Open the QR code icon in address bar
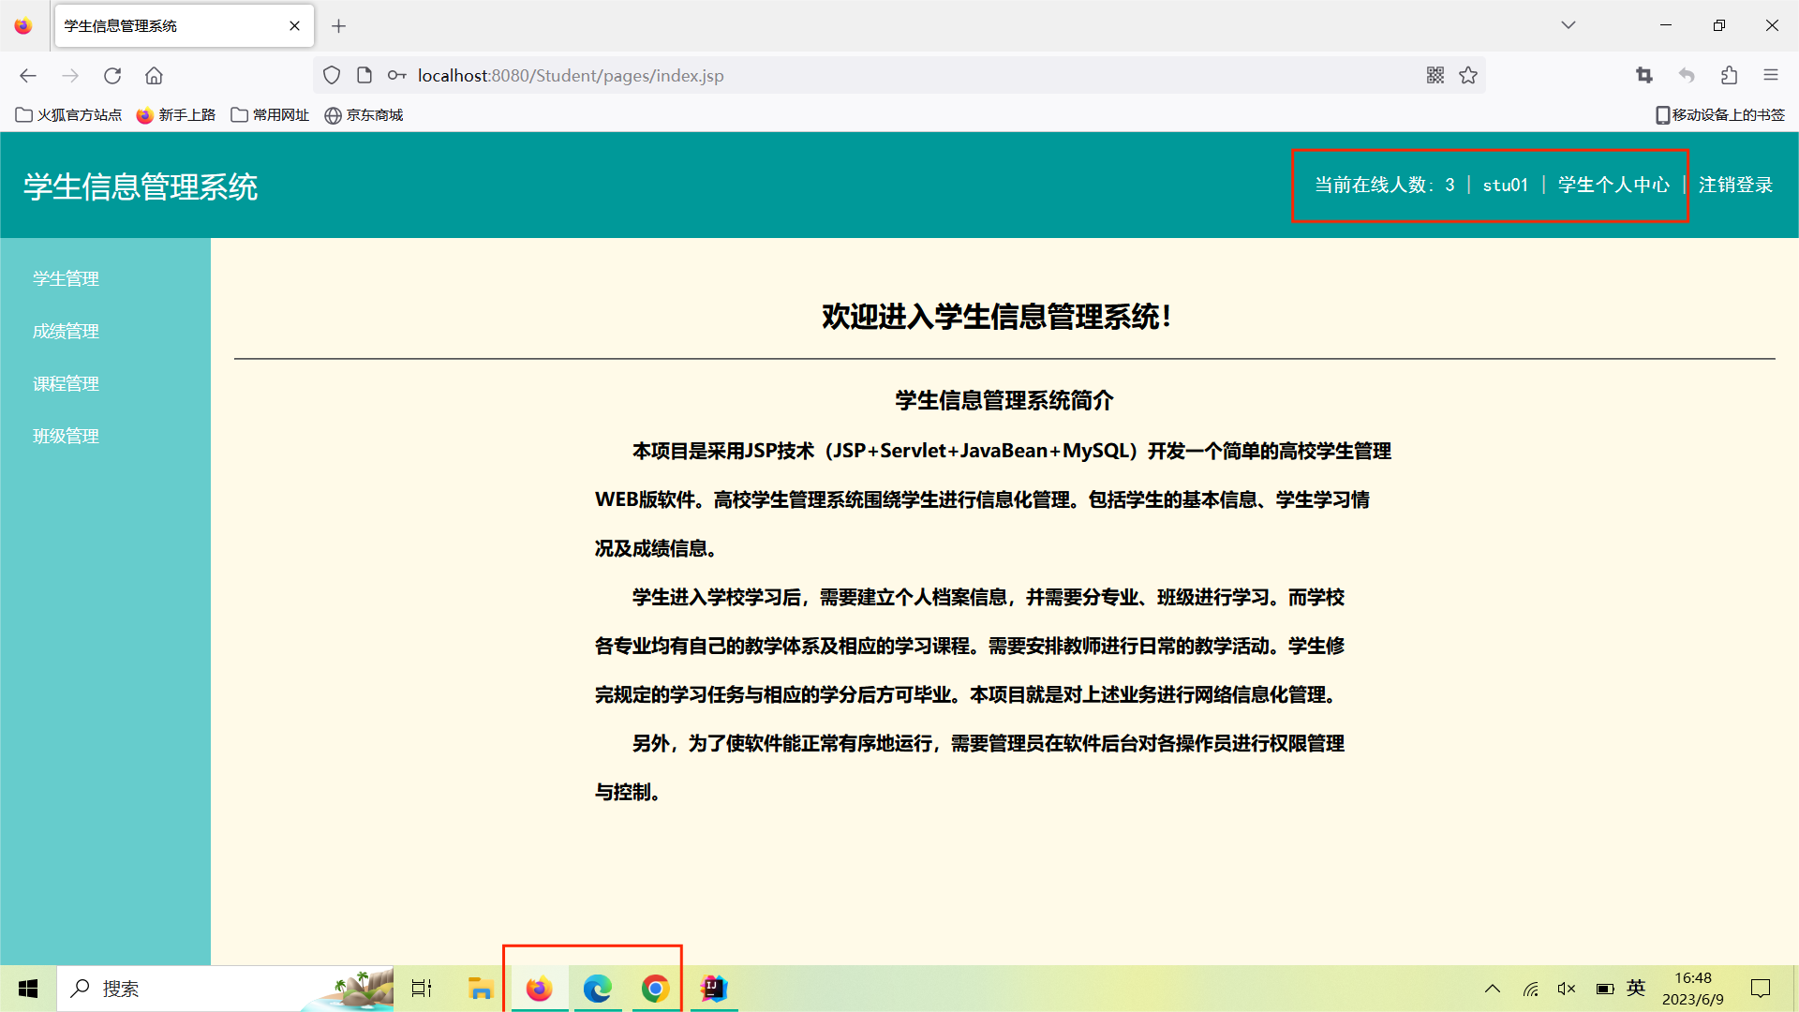 [1435, 75]
